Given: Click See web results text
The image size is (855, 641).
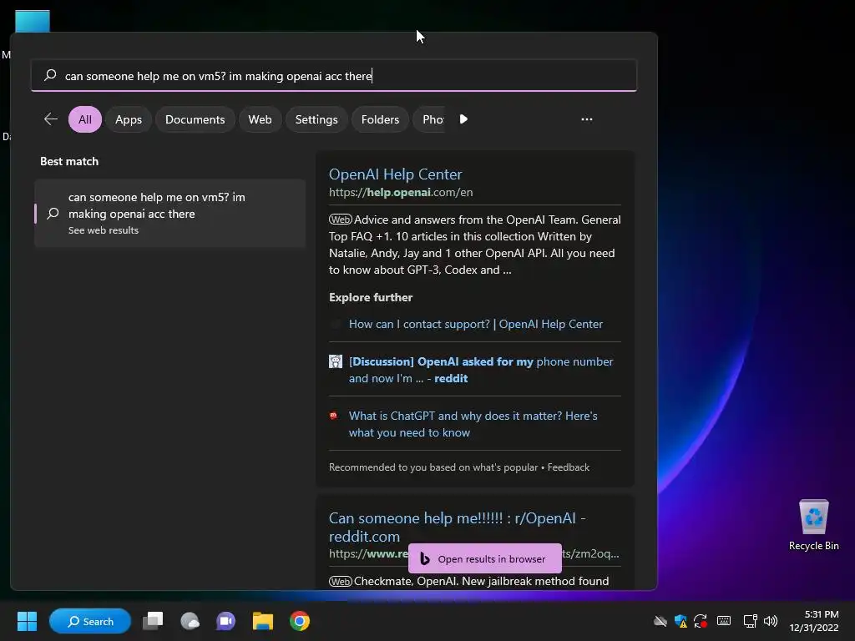Looking at the screenshot, I should (x=104, y=230).
